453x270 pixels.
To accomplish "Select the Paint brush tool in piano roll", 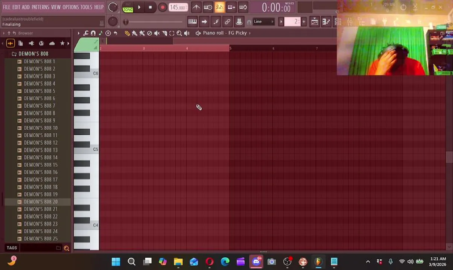I will pos(135,33).
